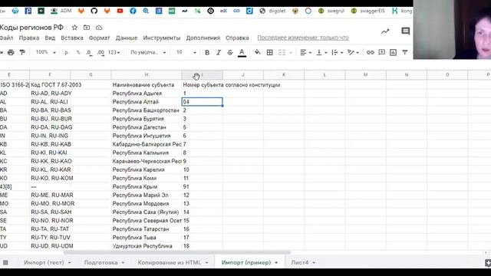Click the horizontal scrollbar thumb
Image resolution: width=491 pixels, height=276 pixels.
coord(177,252)
